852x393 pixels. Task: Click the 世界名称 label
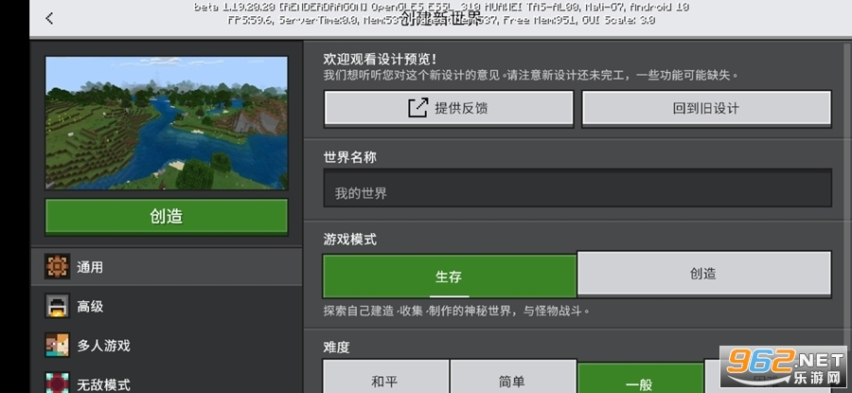[350, 157]
